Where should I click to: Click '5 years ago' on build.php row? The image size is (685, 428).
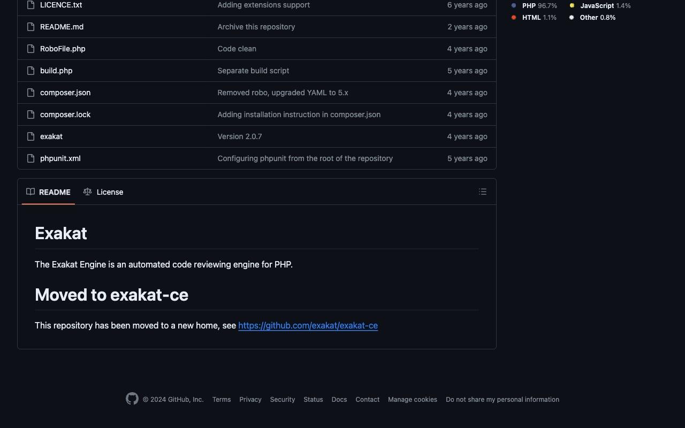coord(467,71)
